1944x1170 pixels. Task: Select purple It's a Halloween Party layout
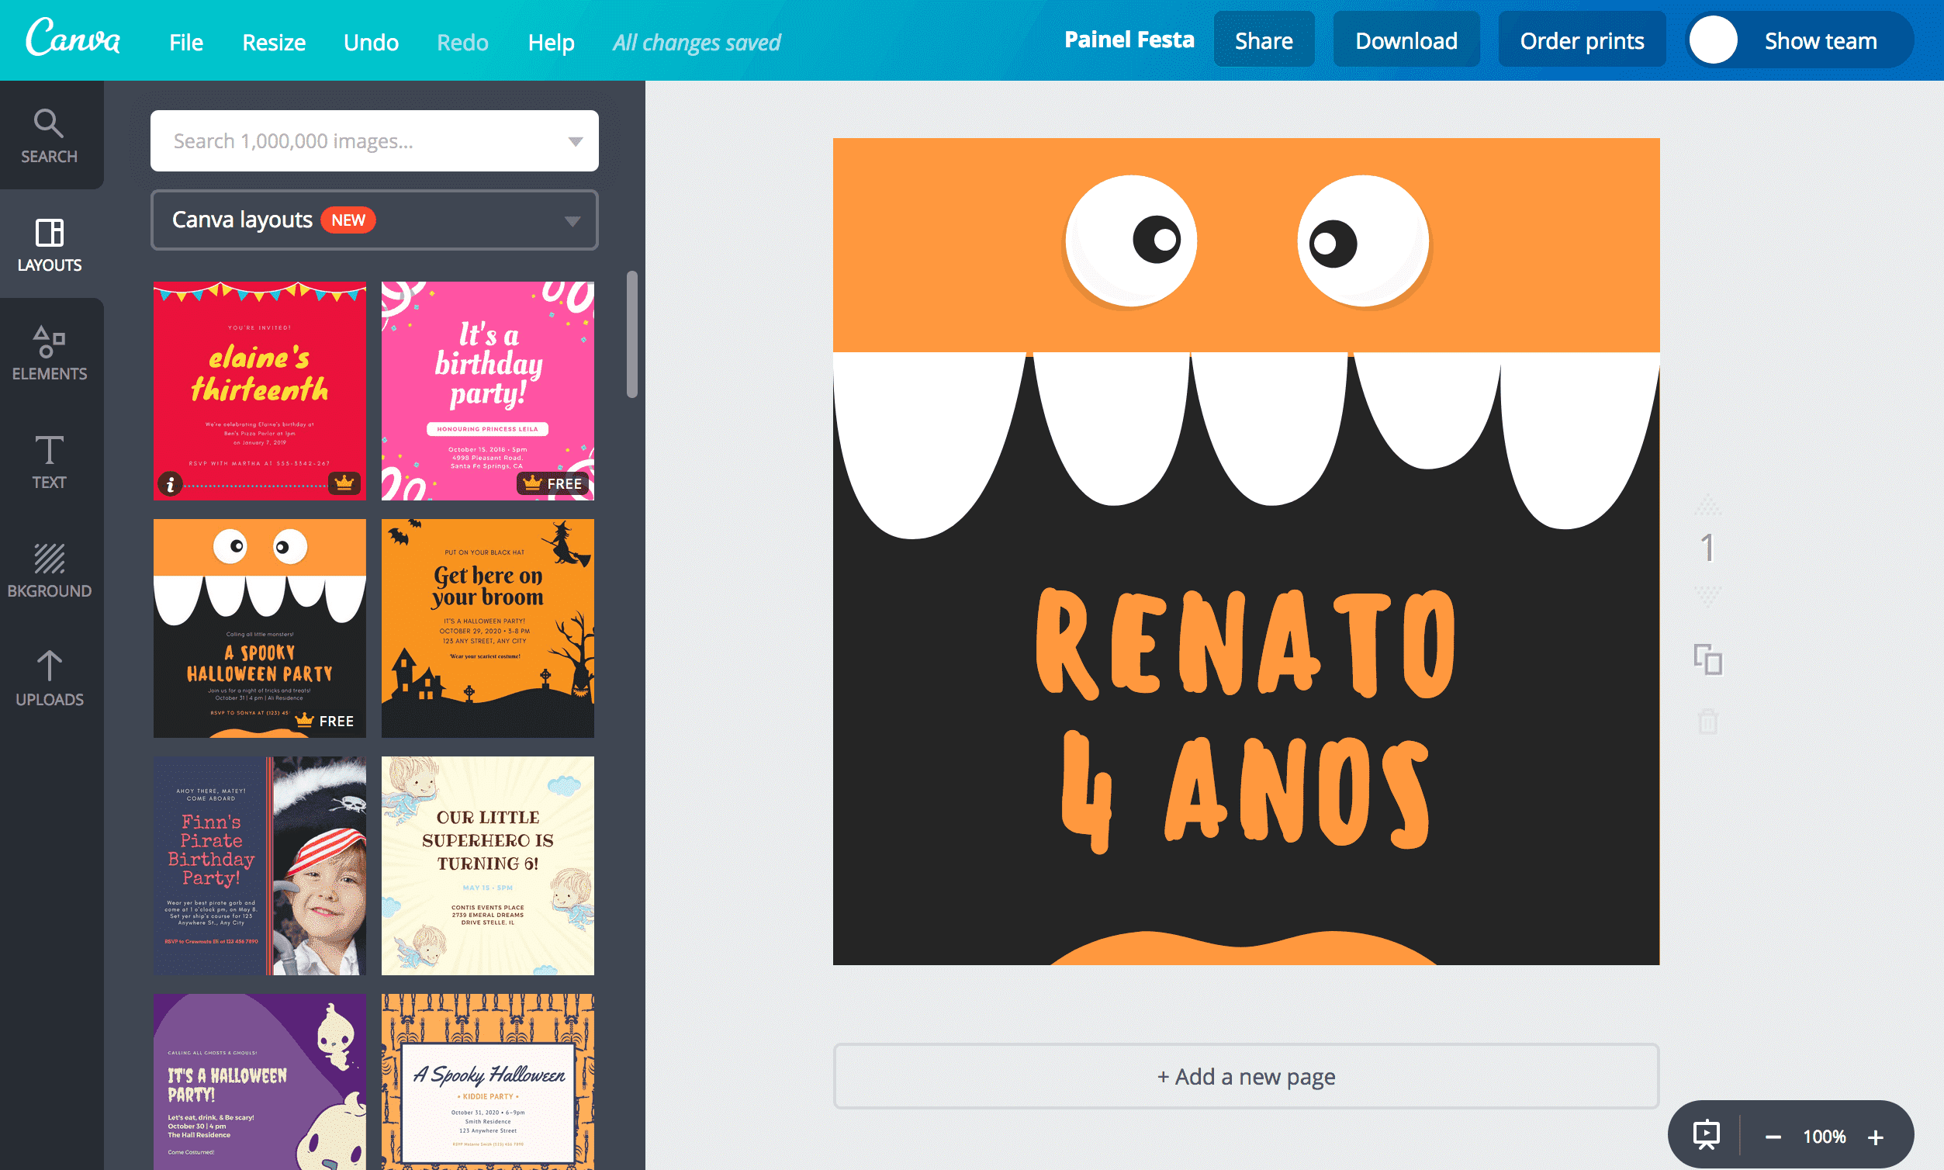click(259, 1082)
